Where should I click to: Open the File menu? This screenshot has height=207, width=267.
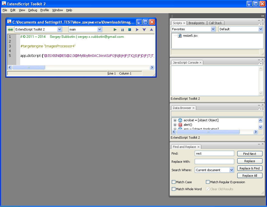tap(5, 10)
